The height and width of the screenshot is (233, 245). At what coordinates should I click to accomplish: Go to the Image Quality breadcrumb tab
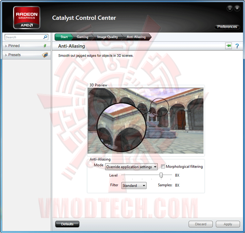[107, 37]
